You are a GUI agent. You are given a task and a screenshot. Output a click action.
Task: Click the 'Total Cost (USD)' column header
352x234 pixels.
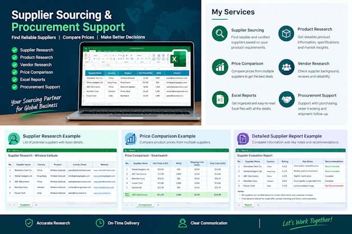(x=217, y=163)
